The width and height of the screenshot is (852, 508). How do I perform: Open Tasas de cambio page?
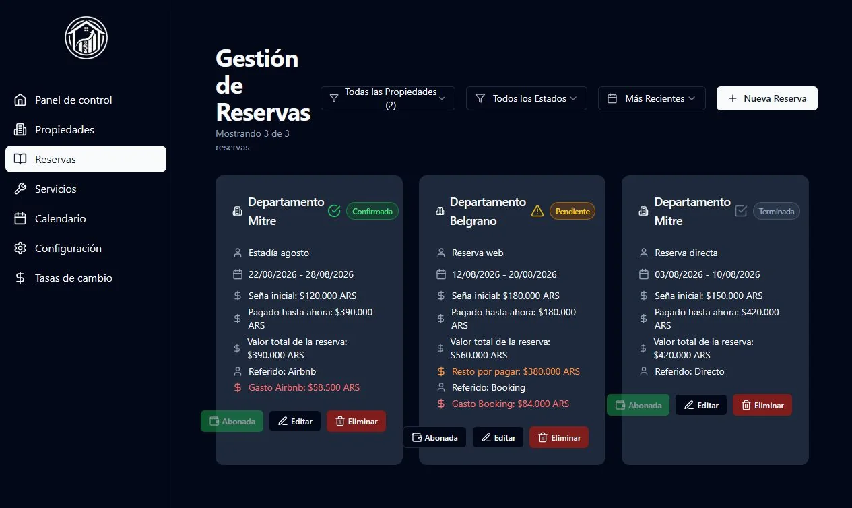tap(86, 278)
